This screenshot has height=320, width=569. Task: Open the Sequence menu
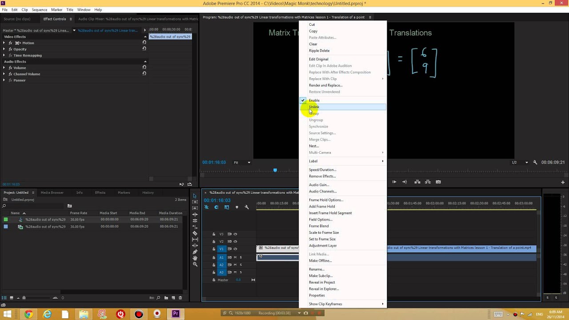point(39,10)
